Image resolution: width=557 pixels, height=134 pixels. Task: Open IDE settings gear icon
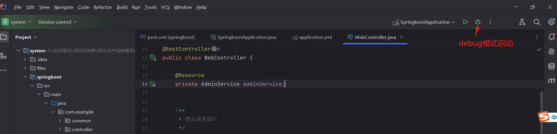click(x=551, y=22)
